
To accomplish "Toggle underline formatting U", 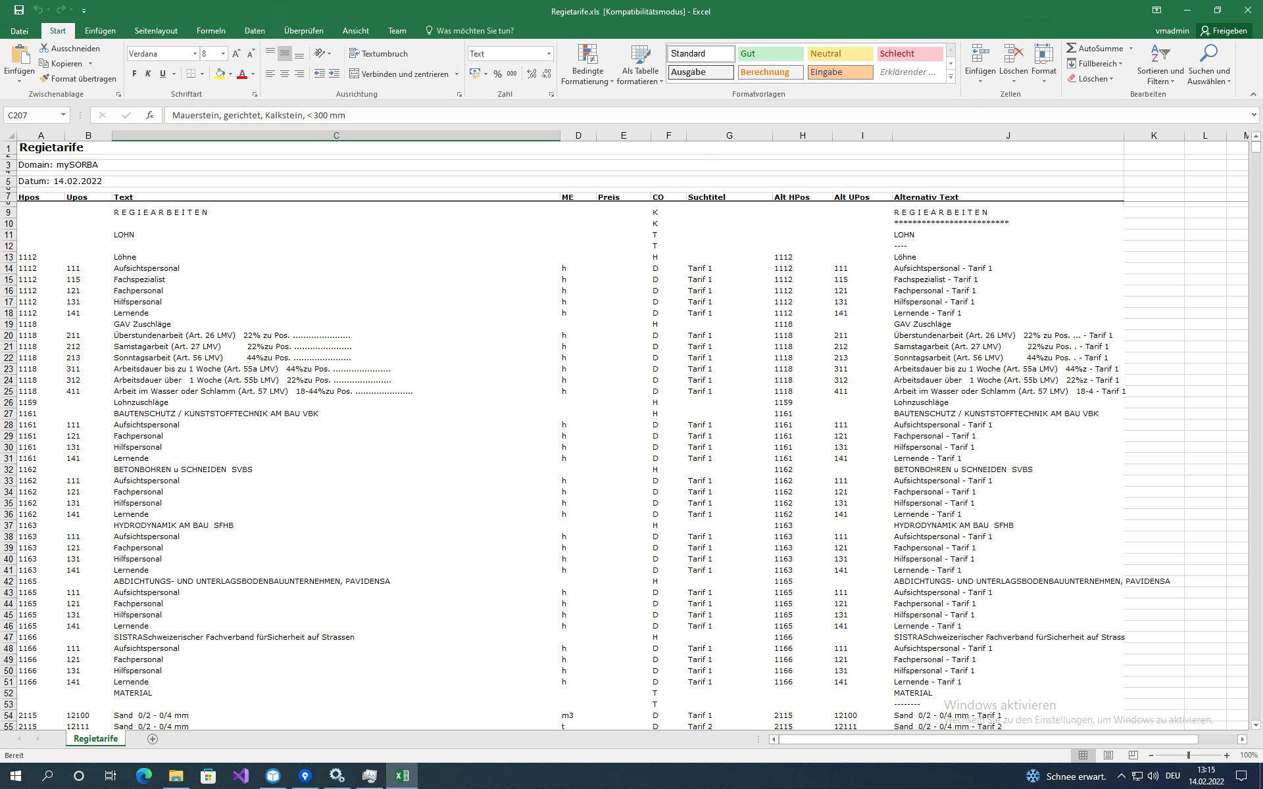I will pyautogui.click(x=162, y=74).
